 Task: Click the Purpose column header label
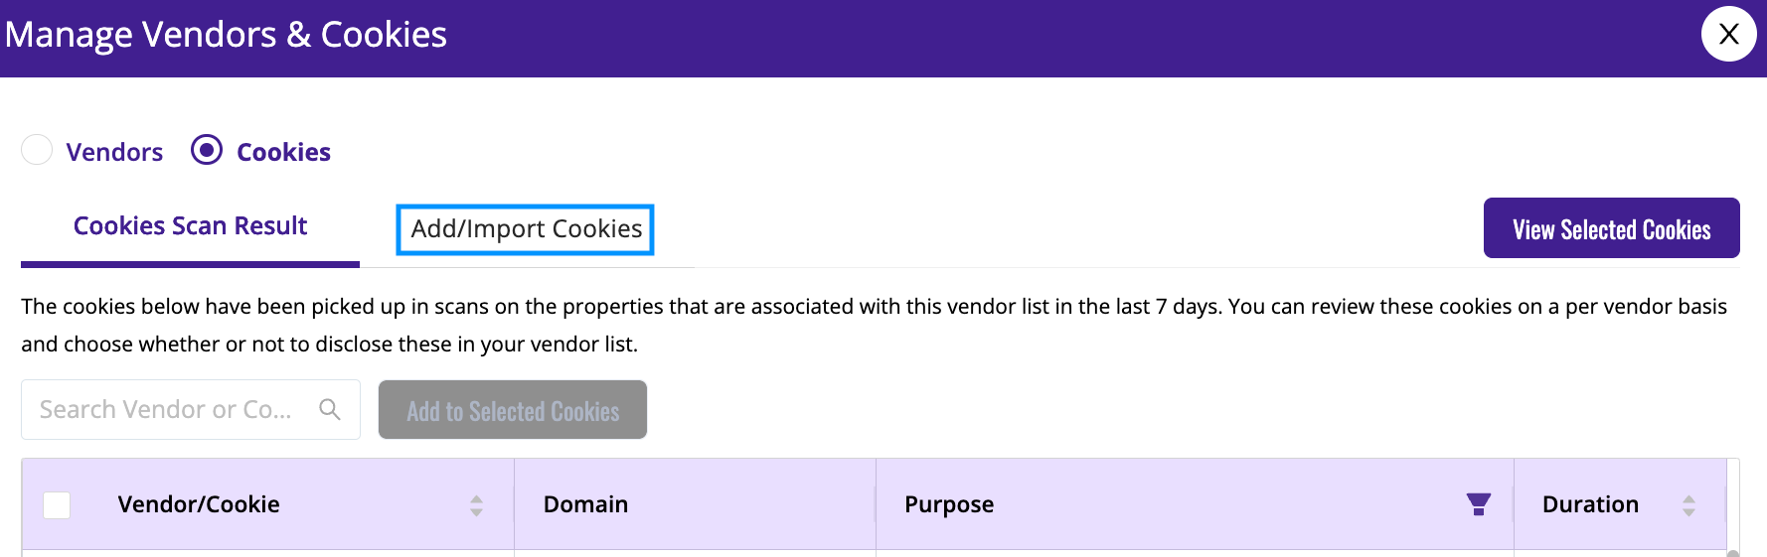(949, 504)
